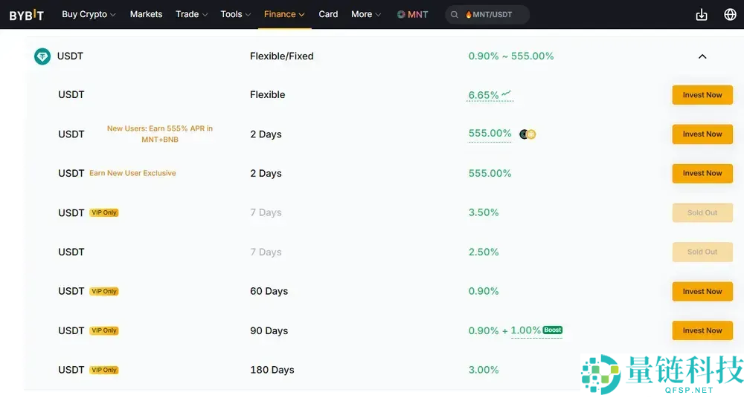
Task: Open the MNT promo link
Action: pos(412,15)
